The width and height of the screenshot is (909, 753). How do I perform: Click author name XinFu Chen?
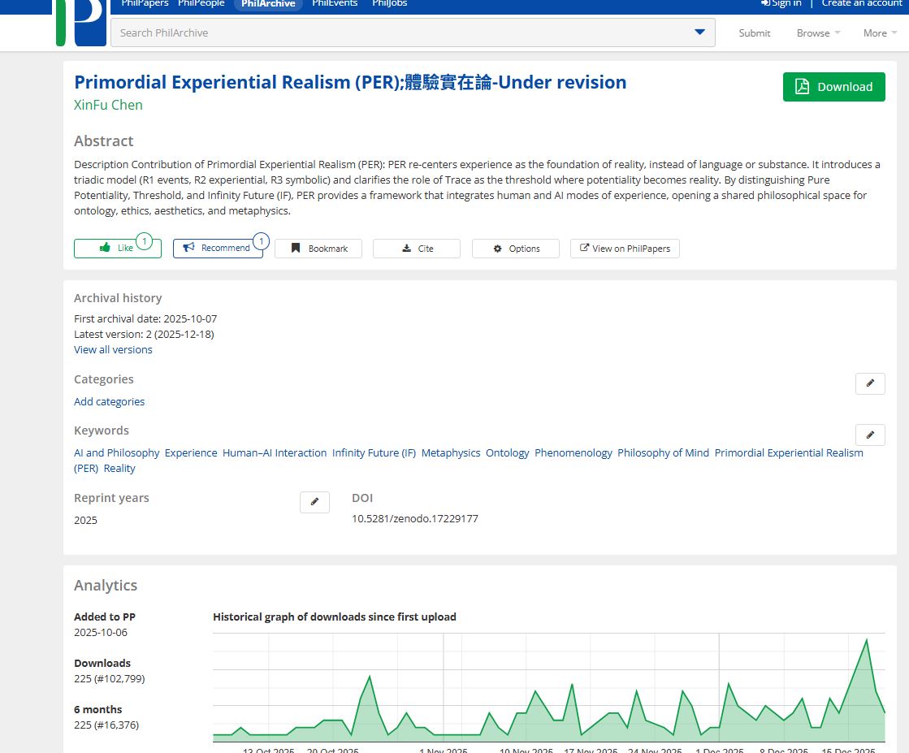click(x=108, y=105)
